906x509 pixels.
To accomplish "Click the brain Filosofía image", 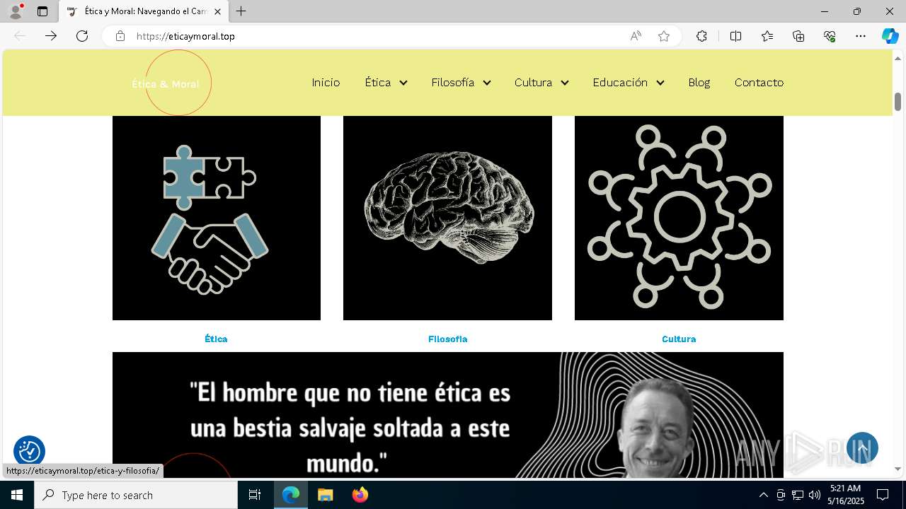I will (447, 218).
